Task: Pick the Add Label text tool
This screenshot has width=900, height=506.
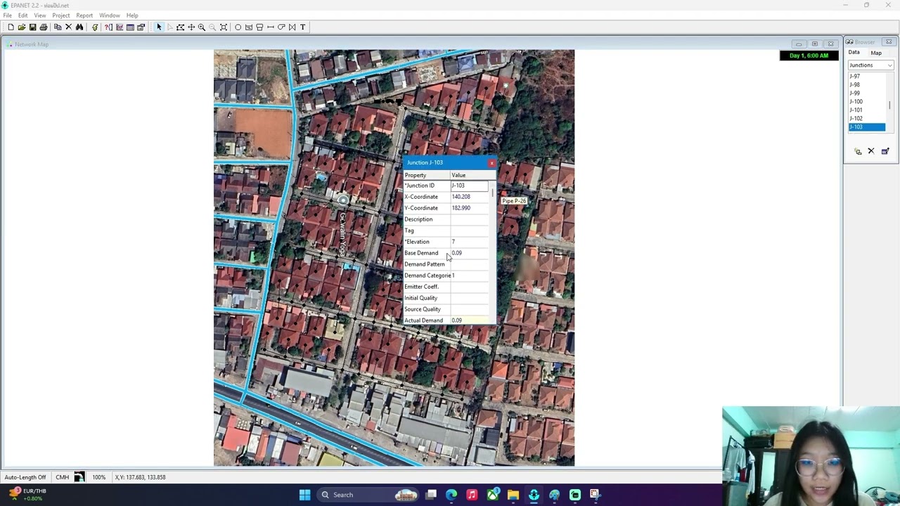Action: pos(303,27)
